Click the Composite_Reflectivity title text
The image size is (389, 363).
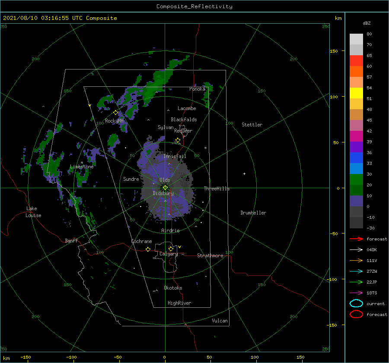coord(194,6)
